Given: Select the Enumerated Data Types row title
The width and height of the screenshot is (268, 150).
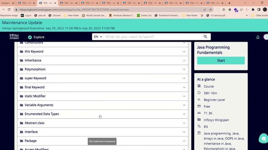Looking at the screenshot, I should click(42, 114).
